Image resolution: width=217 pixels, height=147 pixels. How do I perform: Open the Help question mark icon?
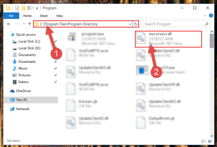tap(211, 15)
